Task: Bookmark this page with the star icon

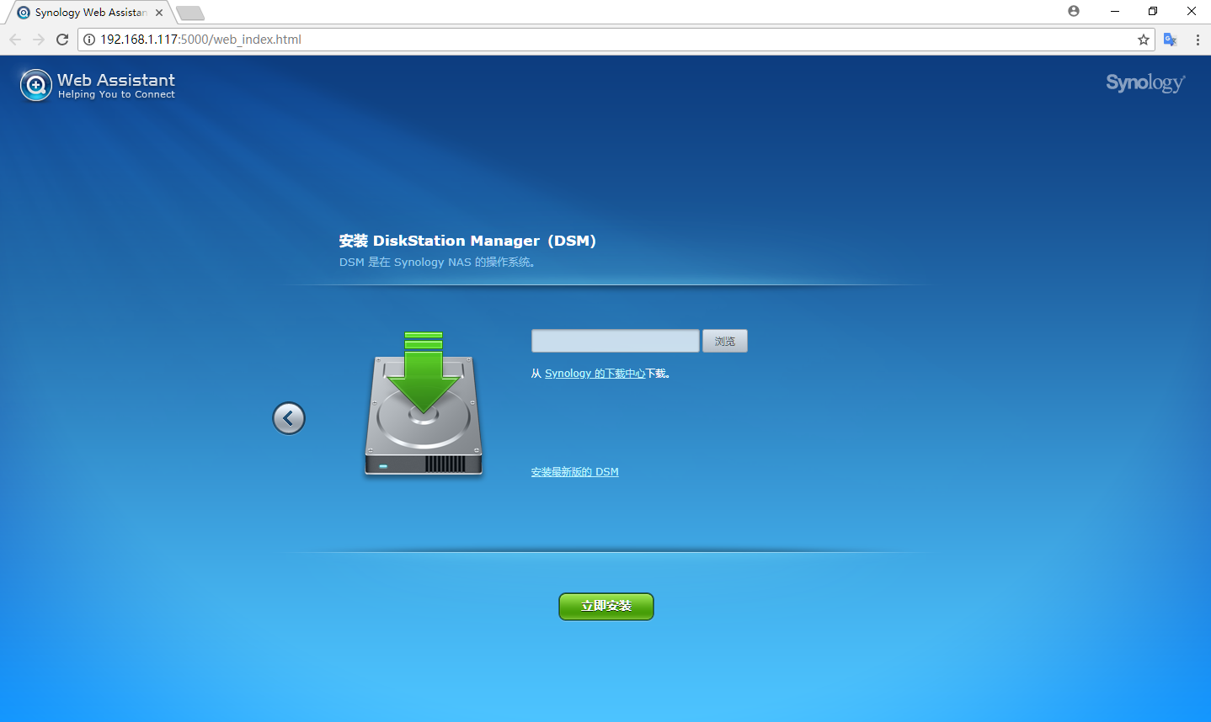Action: [x=1143, y=40]
